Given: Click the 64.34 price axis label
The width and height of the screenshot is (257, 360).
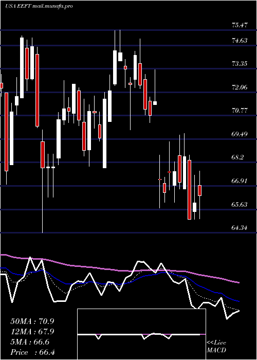Looking at the screenshot, I should 240,228.
